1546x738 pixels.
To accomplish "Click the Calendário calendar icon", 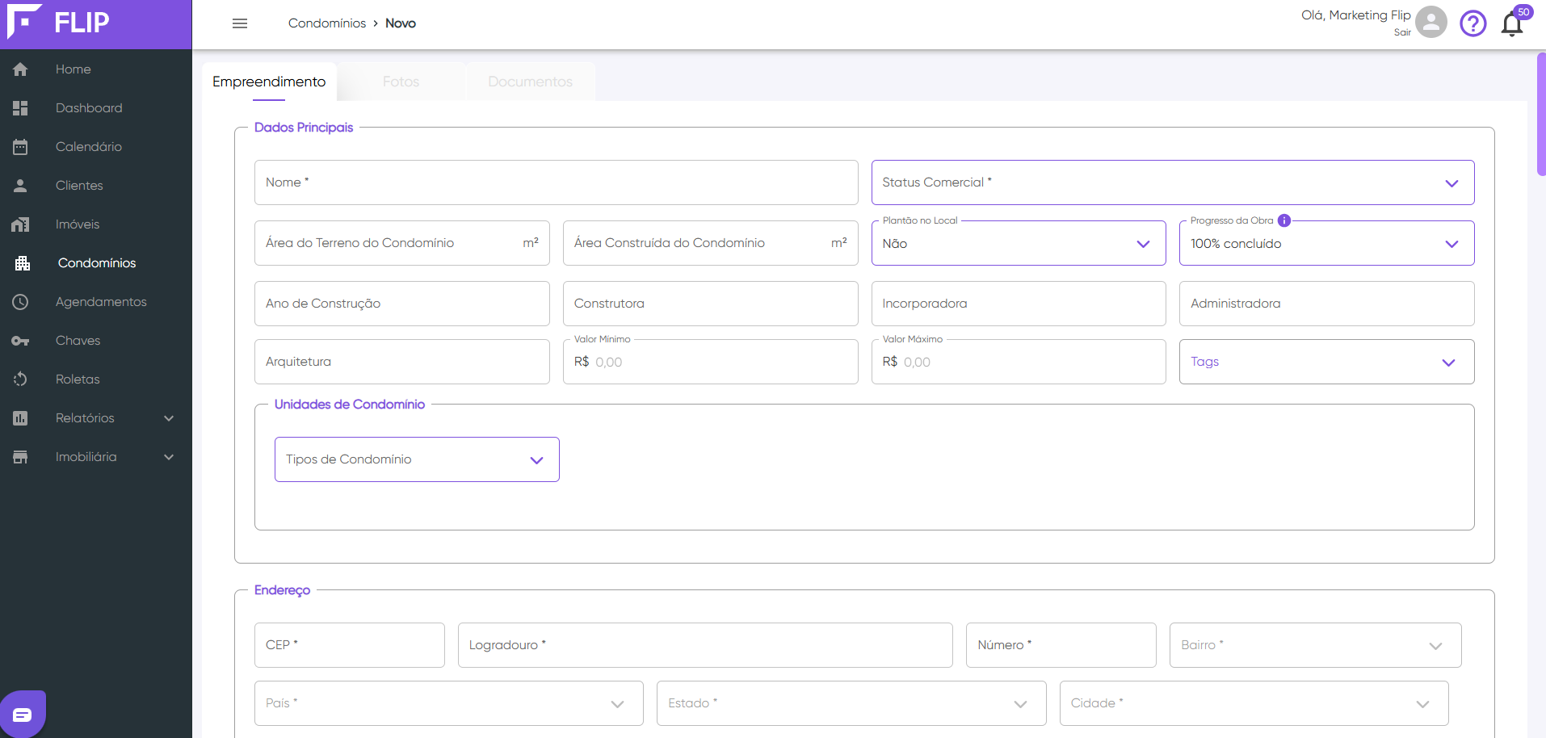I will click(x=20, y=147).
